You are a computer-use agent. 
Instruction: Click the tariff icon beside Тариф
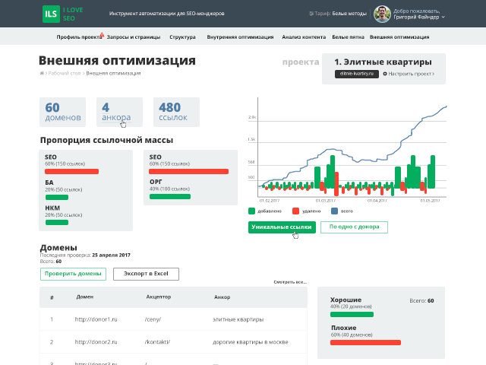click(311, 14)
